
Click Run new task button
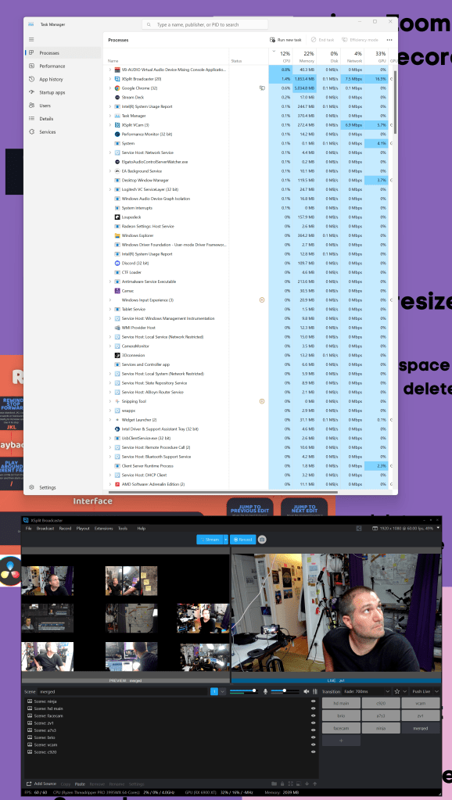click(285, 40)
